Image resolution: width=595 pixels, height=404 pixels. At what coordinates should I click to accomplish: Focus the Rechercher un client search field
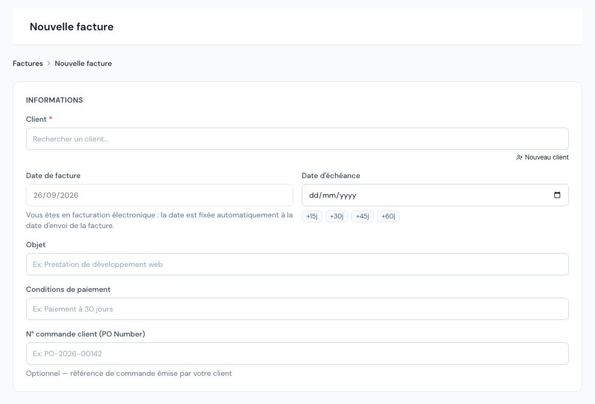(297, 139)
